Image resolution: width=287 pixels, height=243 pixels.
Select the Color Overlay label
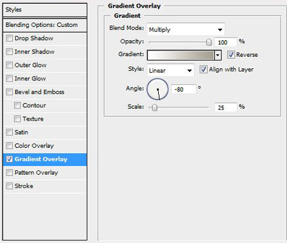(34, 145)
